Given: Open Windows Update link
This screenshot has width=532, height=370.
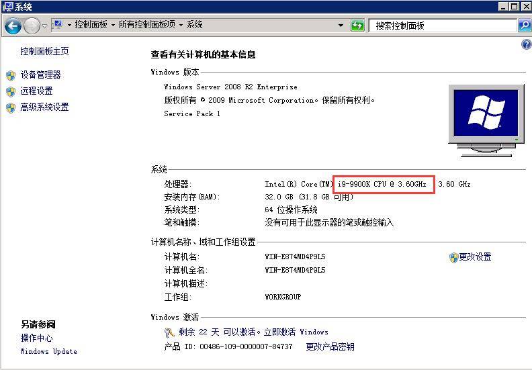Looking at the screenshot, I should point(48,351).
